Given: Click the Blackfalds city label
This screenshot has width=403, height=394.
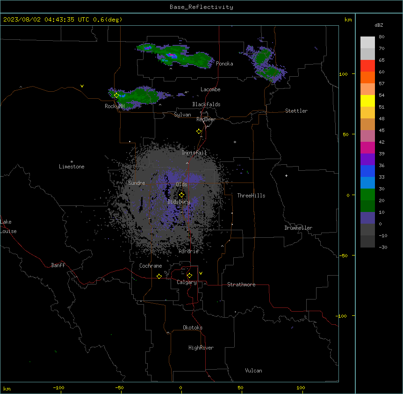Looking at the screenshot, I should (206, 104).
